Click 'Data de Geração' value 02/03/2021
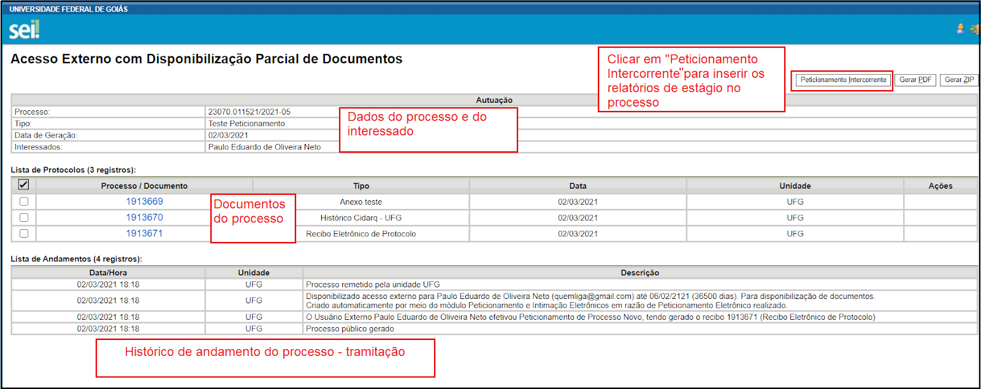 pos(228,135)
